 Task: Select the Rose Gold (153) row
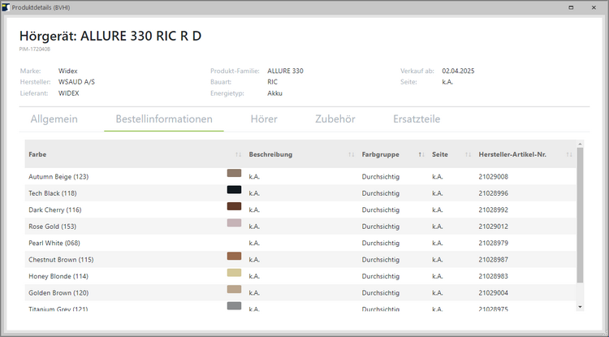(x=300, y=227)
